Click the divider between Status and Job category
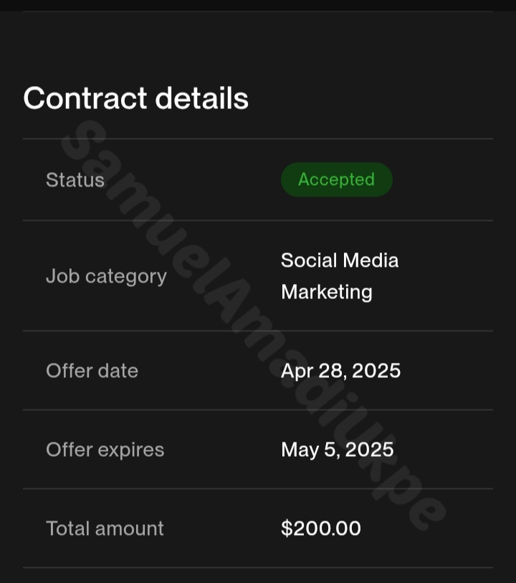The image size is (516, 583). (258, 220)
